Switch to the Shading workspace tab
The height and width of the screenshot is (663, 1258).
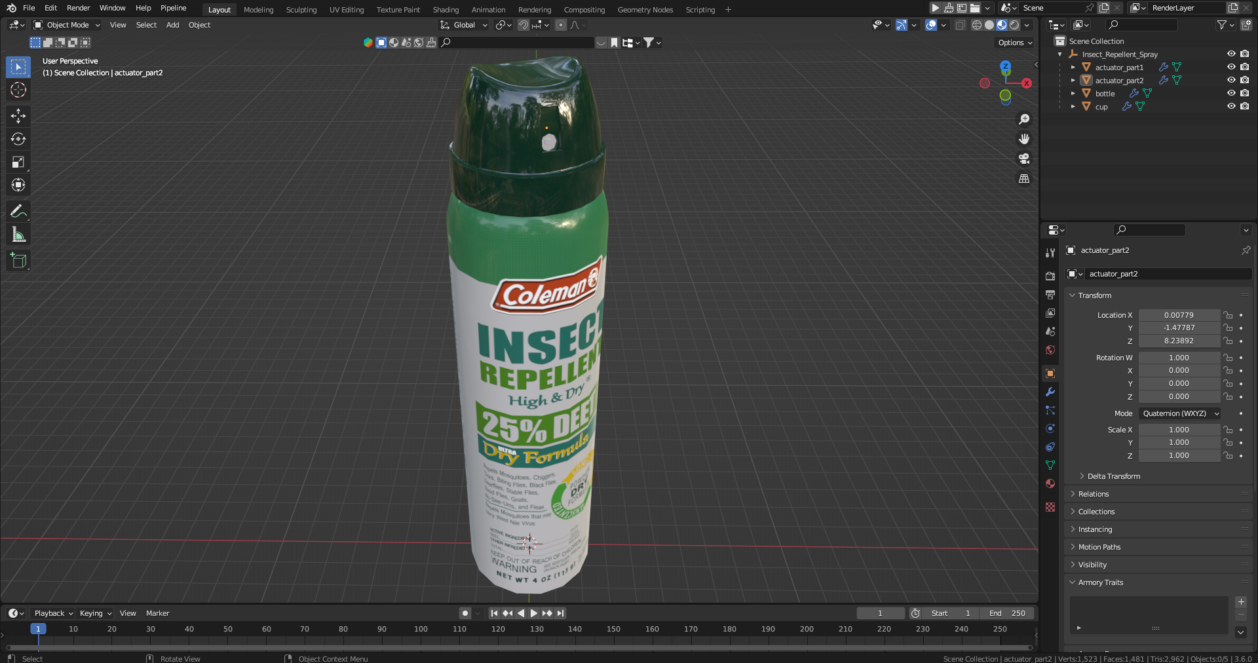tap(446, 10)
